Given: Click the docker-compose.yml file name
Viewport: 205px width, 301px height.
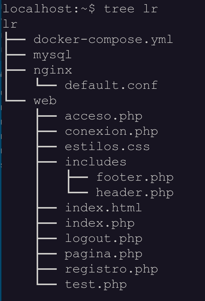Looking at the screenshot, I should [103, 40].
